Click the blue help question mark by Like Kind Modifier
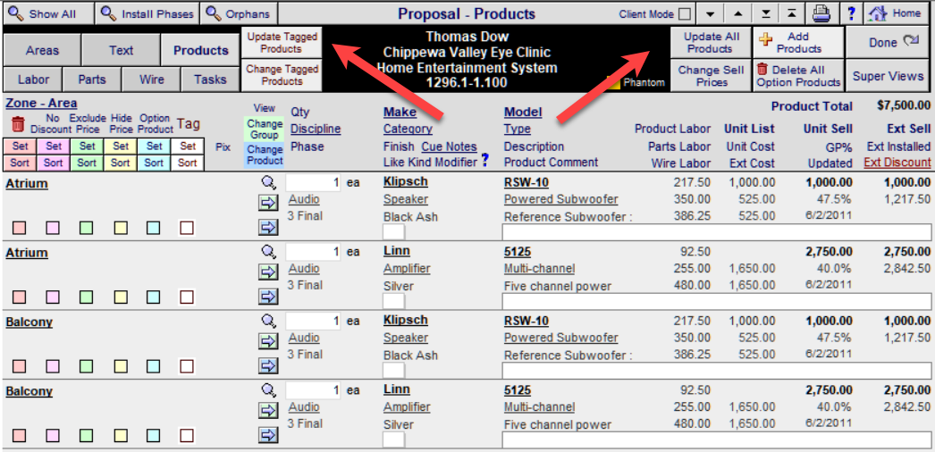The width and height of the screenshot is (935, 452). click(484, 160)
